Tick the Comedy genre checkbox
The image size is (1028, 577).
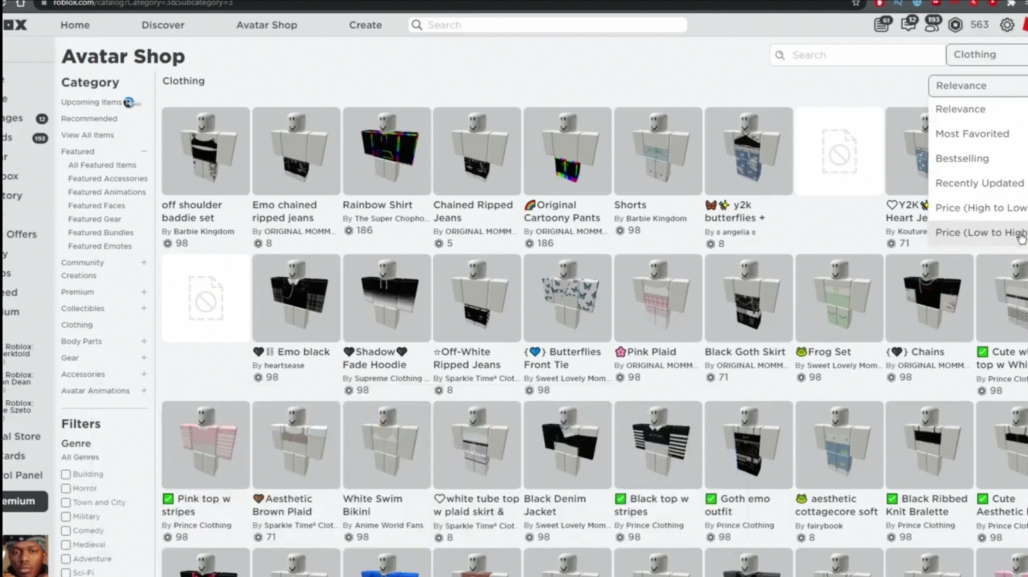pyautogui.click(x=66, y=531)
